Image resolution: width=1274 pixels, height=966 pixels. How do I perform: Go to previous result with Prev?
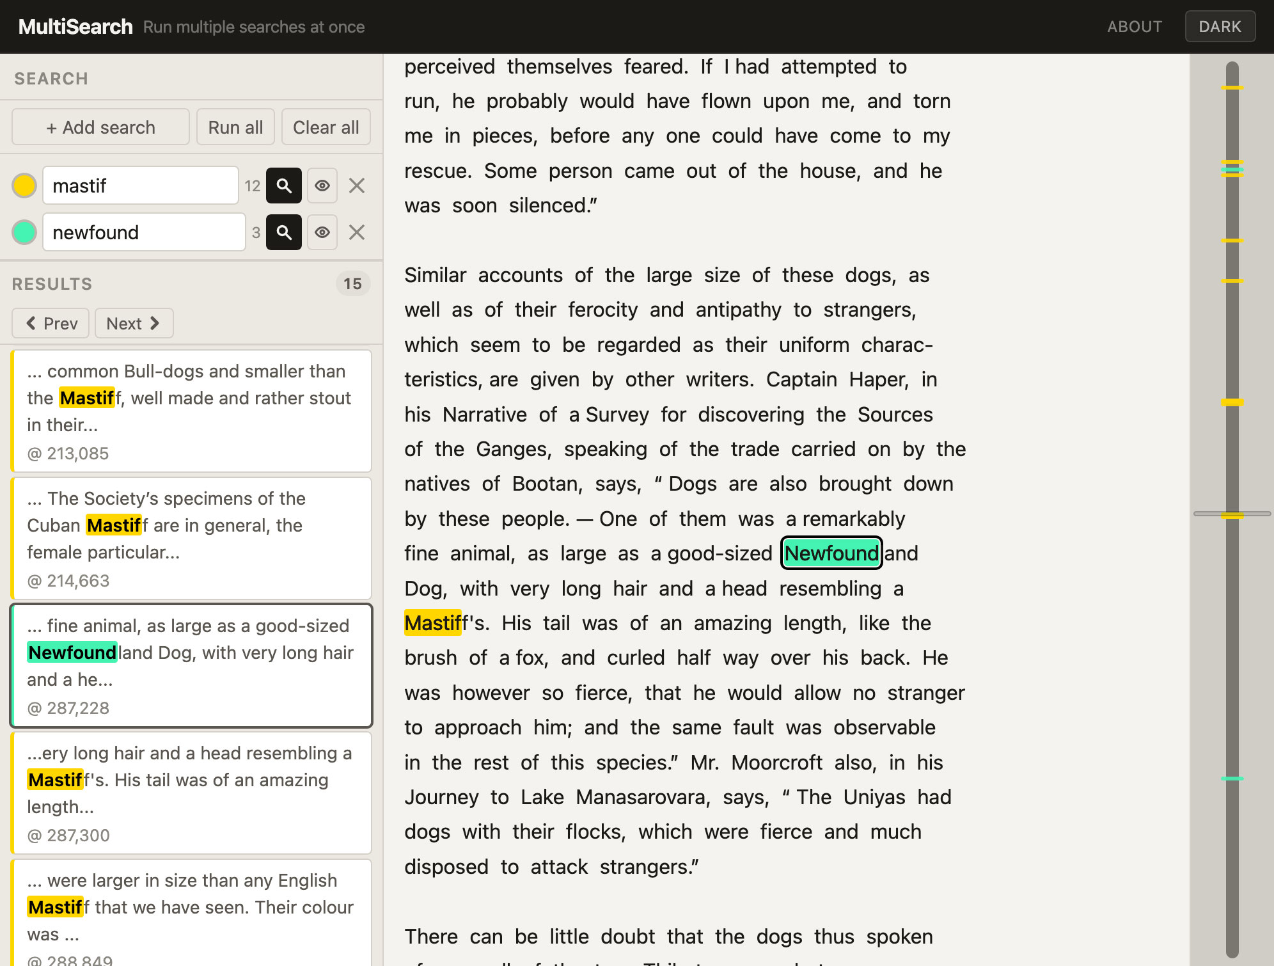pyautogui.click(x=51, y=323)
